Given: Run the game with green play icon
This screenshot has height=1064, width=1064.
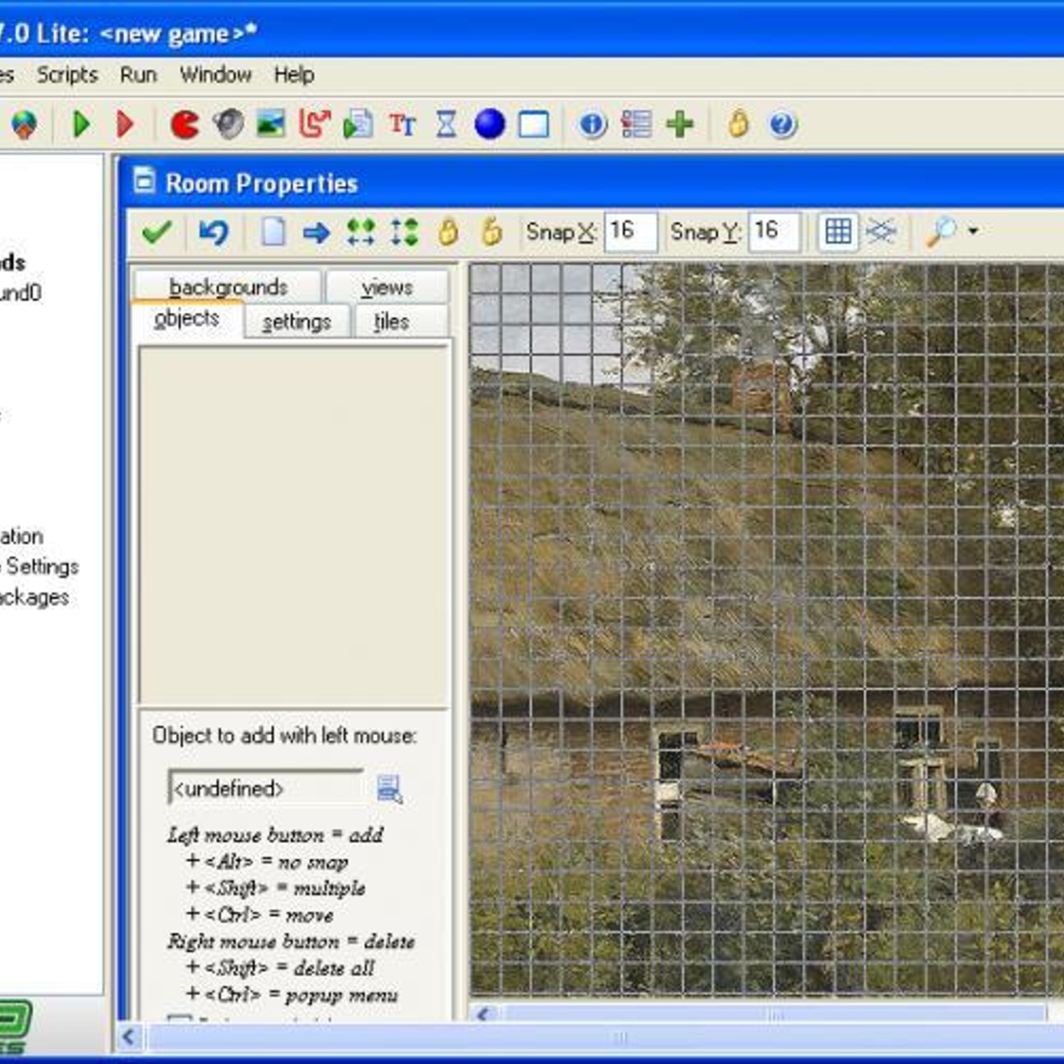Looking at the screenshot, I should (x=81, y=124).
